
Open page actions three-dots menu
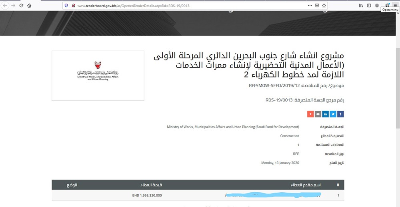click(x=310, y=5)
